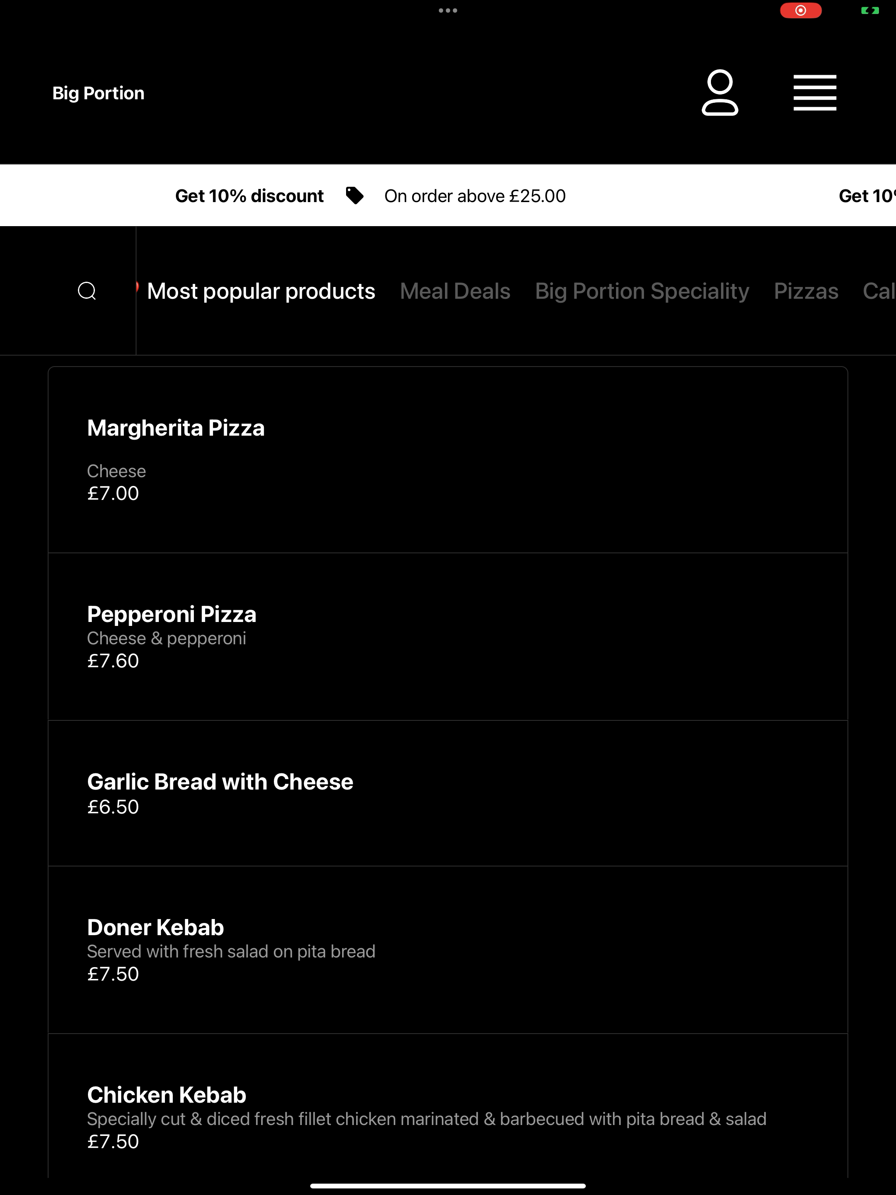Select the Most popular products tab
The width and height of the screenshot is (896, 1195).
[261, 291]
